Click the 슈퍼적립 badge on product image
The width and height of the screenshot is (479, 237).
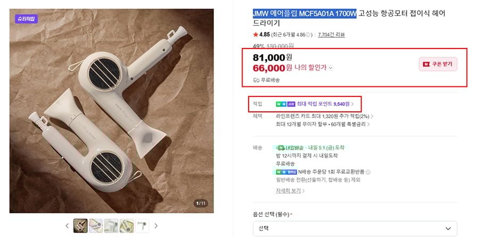[x=26, y=19]
